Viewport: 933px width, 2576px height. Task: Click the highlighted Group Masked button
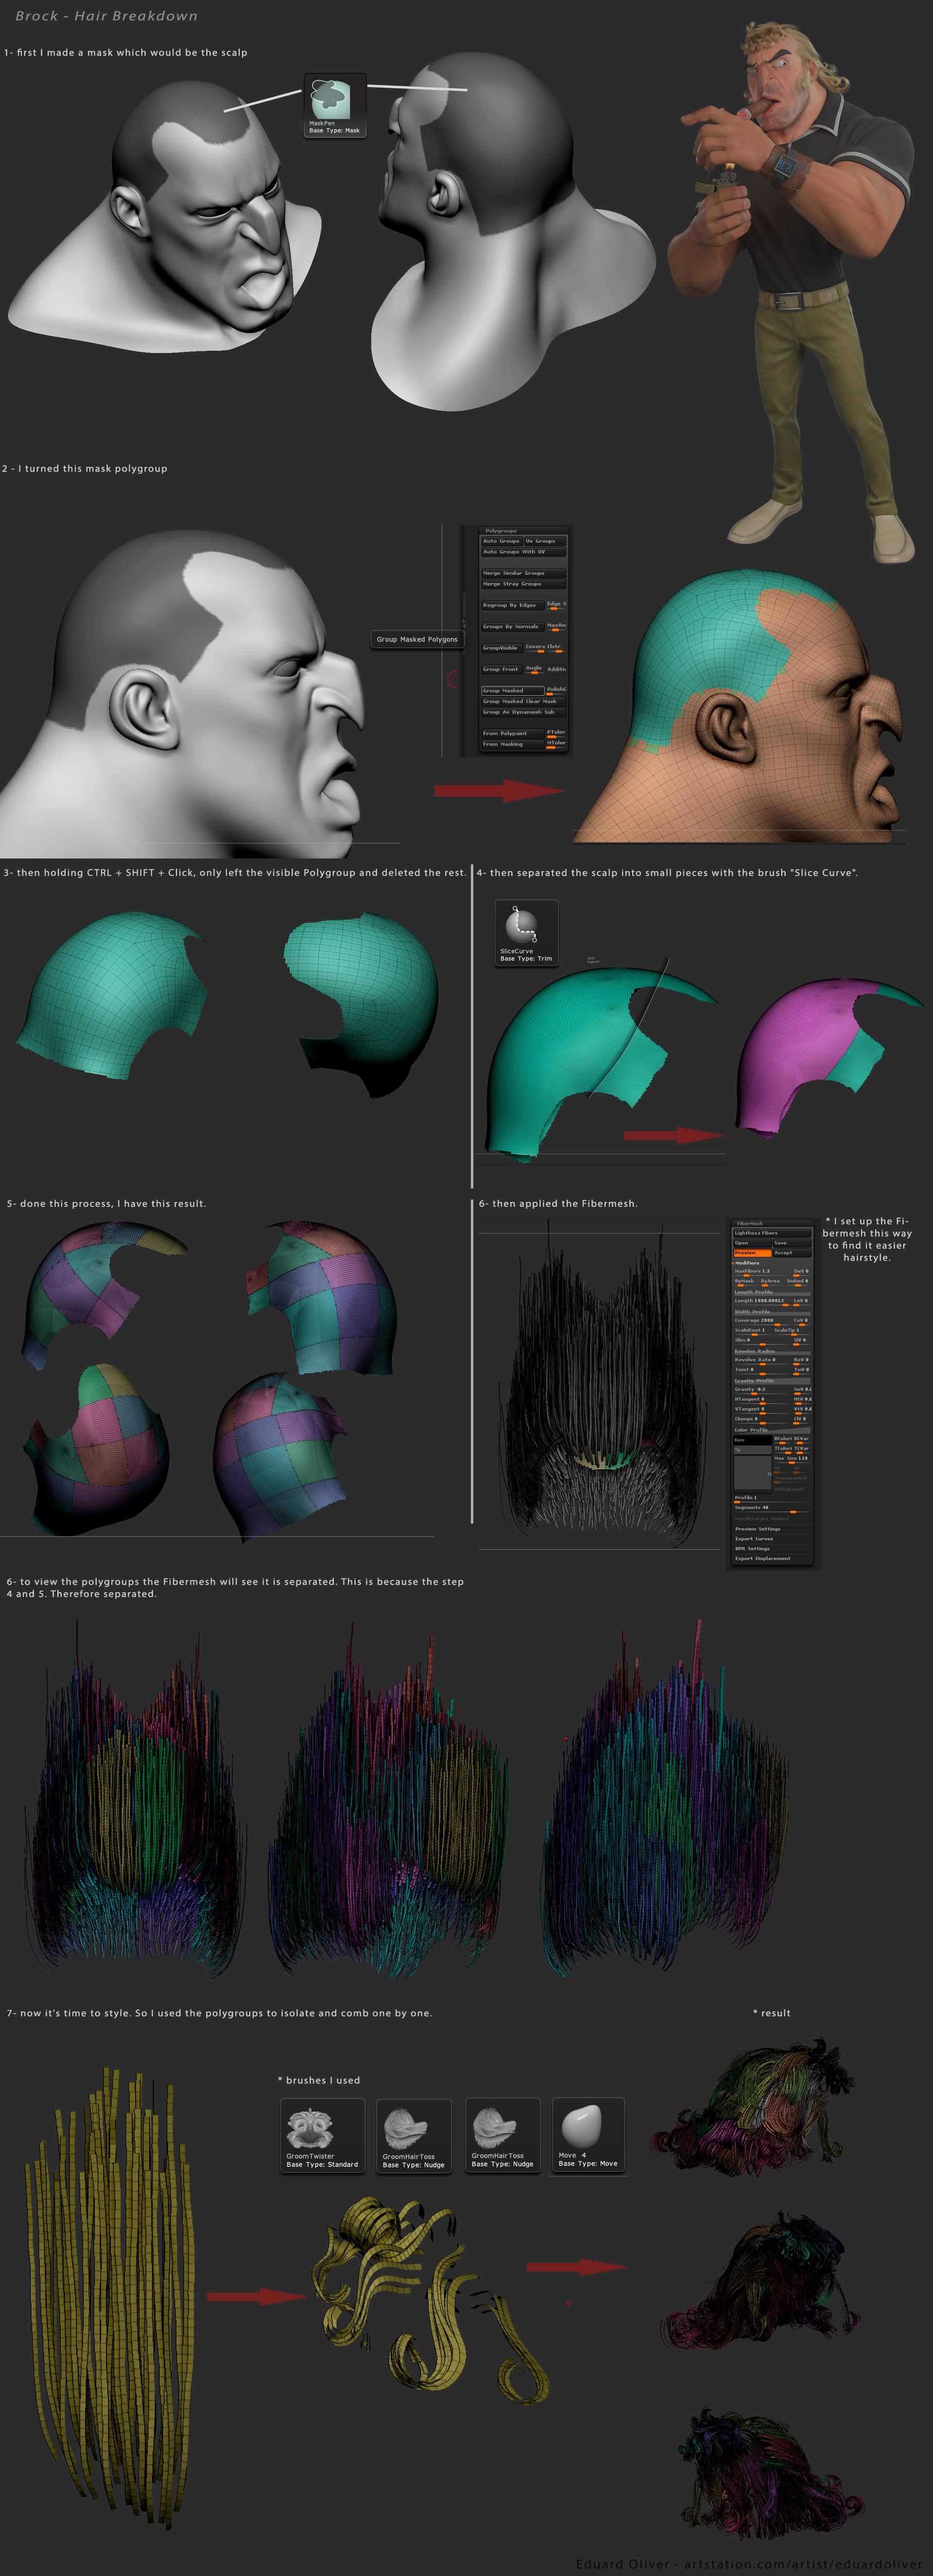[513, 691]
